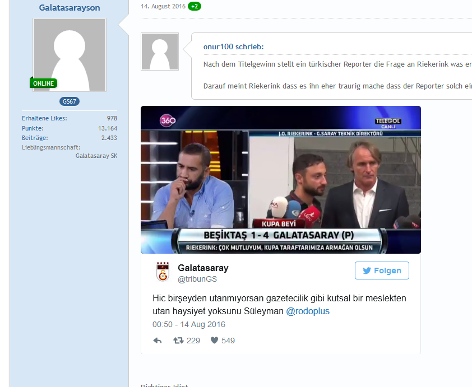
Task: Retweet the Galatasaray tweet
Action: 178,341
